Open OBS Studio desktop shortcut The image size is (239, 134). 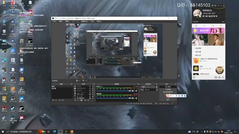tap(13, 99)
